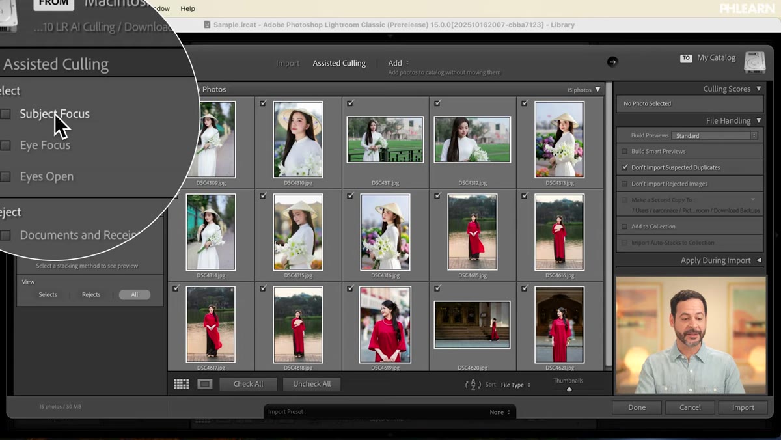Enable Add to Collection checkbox
The image size is (781, 440).
(x=625, y=227)
